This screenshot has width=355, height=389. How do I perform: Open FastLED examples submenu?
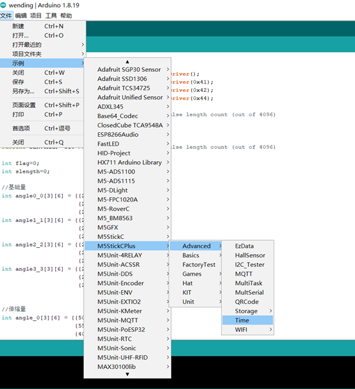click(x=128, y=144)
